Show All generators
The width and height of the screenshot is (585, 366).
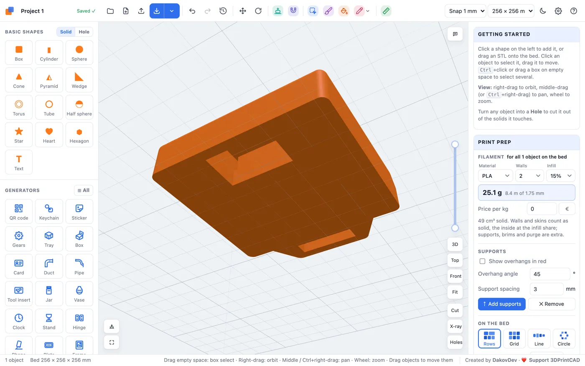[x=84, y=190]
